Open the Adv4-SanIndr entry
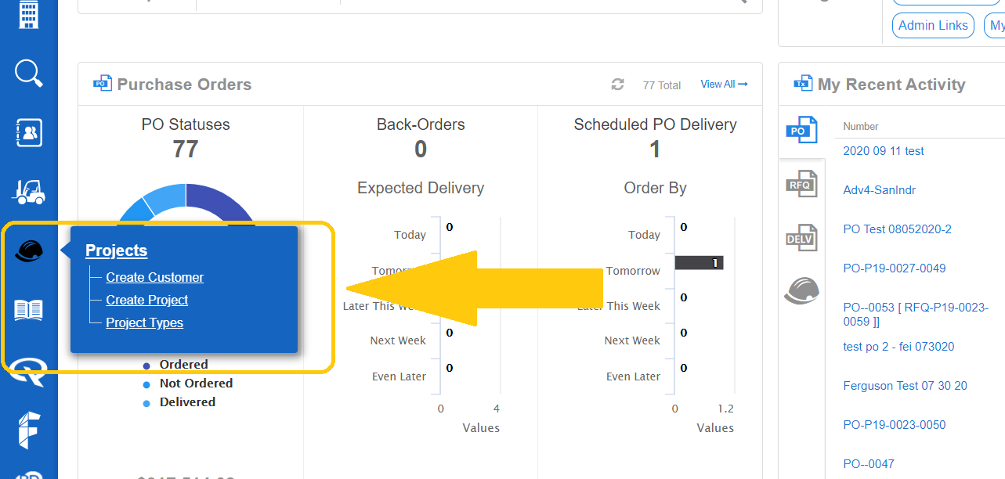 pos(880,190)
